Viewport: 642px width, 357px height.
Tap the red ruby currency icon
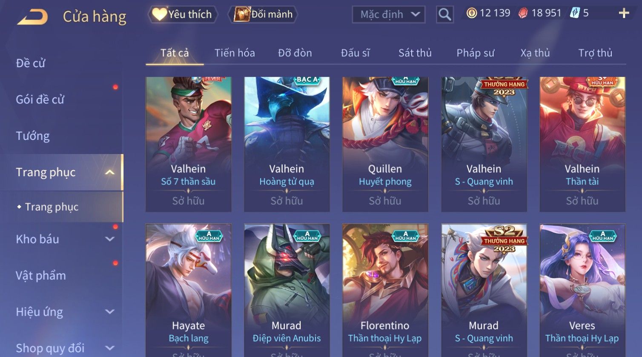pos(523,14)
